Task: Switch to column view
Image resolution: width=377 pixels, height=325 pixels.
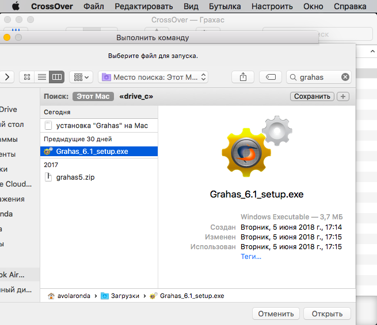Action: click(x=57, y=77)
